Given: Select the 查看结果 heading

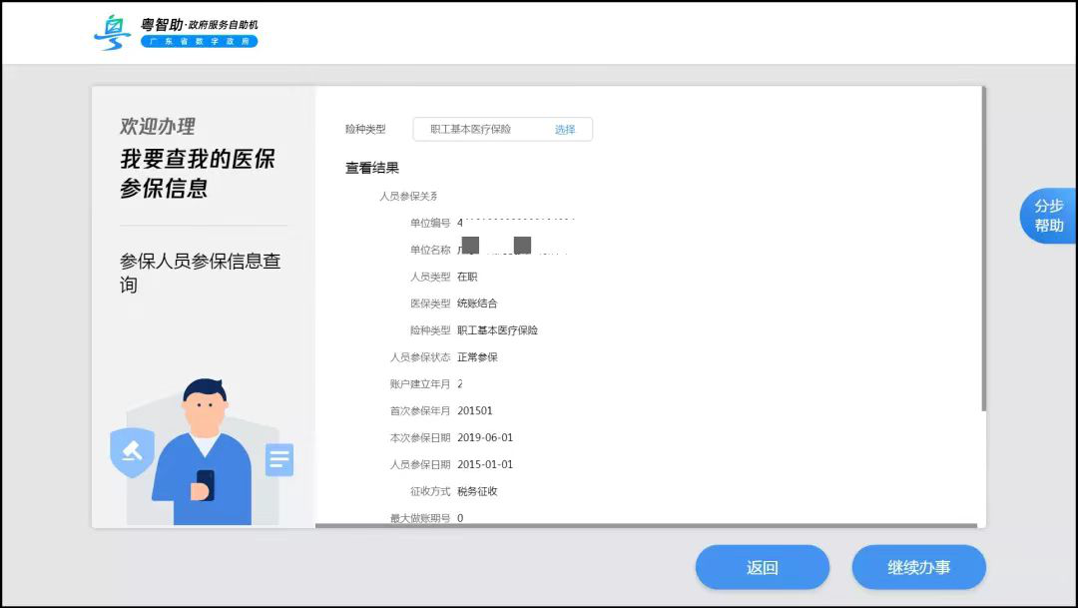Looking at the screenshot, I should pos(372,168).
